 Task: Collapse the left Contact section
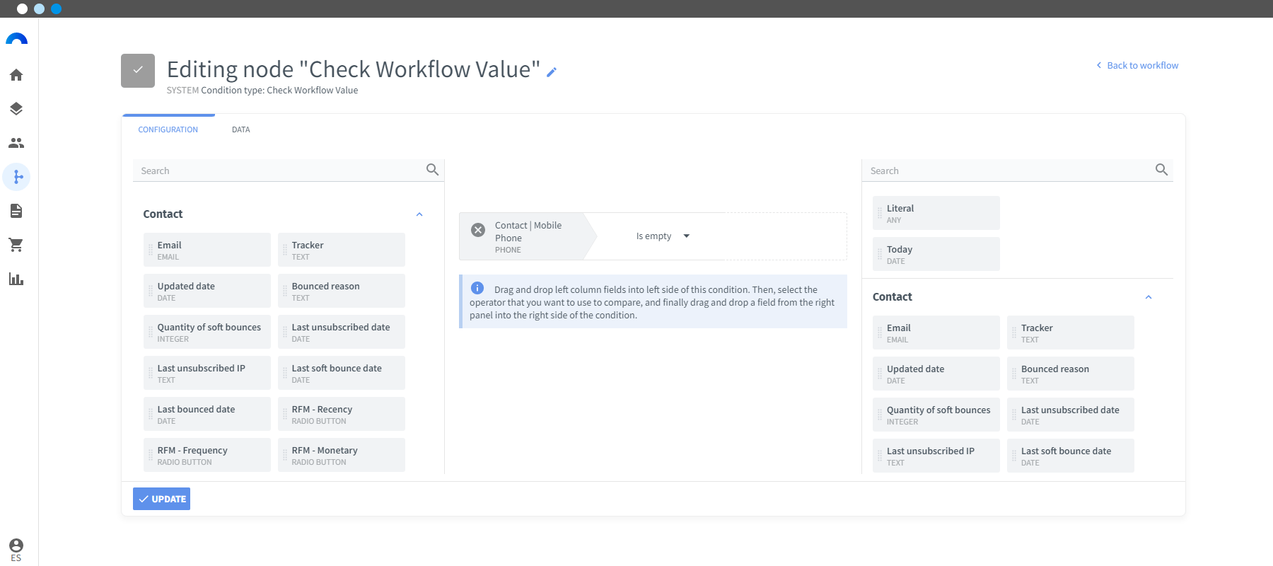[x=419, y=214]
